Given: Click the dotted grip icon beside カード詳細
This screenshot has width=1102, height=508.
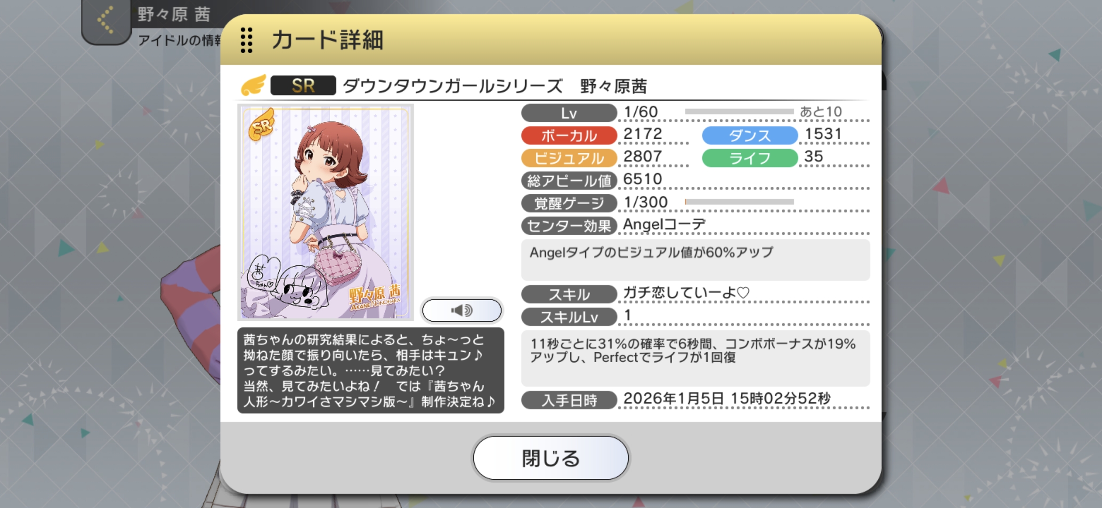Looking at the screenshot, I should point(246,40).
